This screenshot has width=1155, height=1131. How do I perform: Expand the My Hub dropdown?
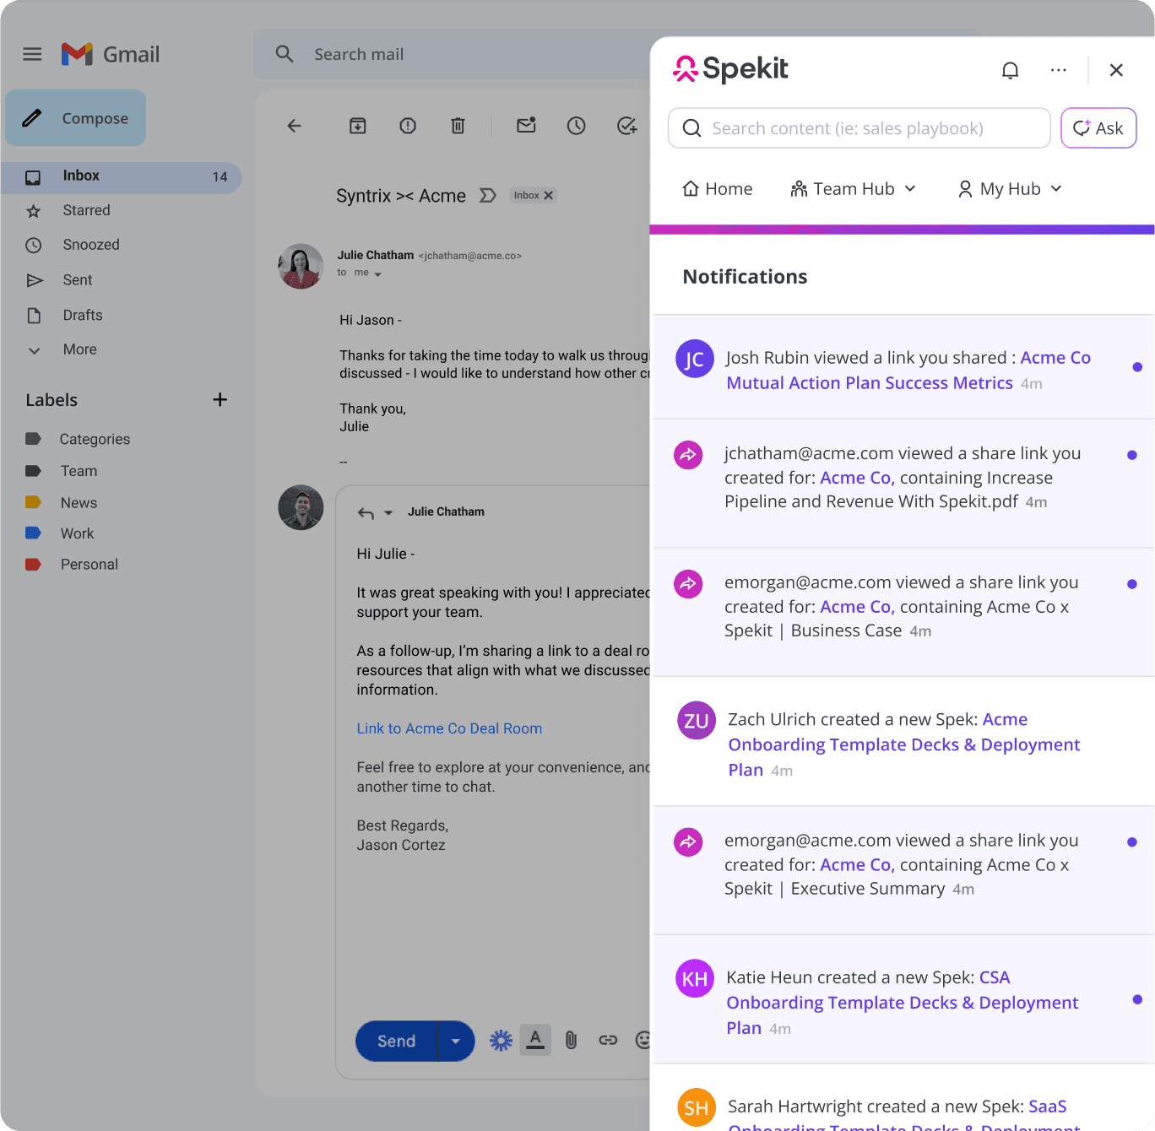1010,189
